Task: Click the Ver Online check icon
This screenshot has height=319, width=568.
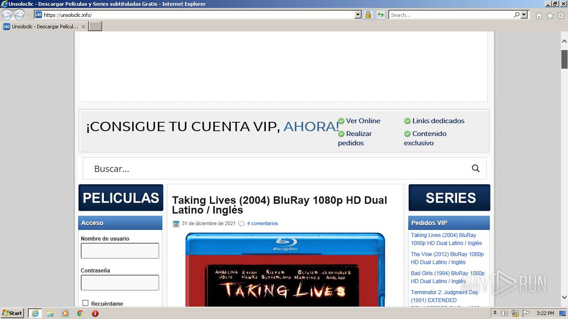Action: point(341,121)
